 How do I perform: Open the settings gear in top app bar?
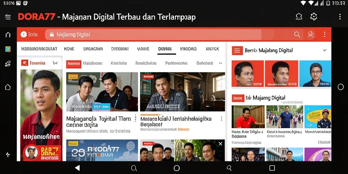click(x=314, y=17)
